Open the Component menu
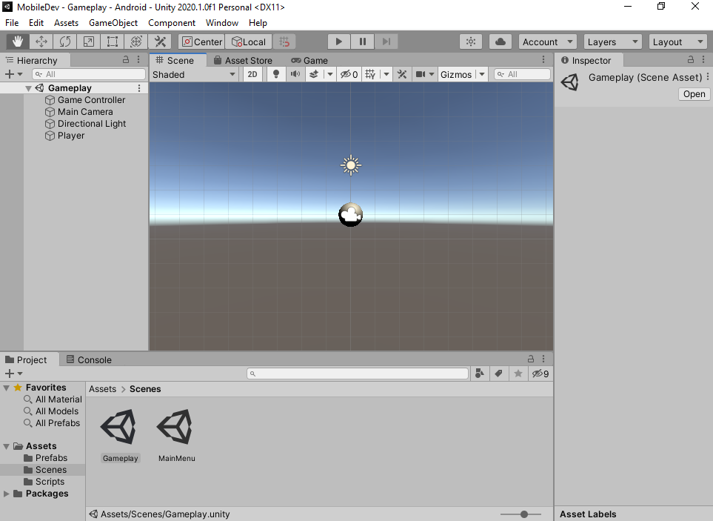 (x=172, y=23)
